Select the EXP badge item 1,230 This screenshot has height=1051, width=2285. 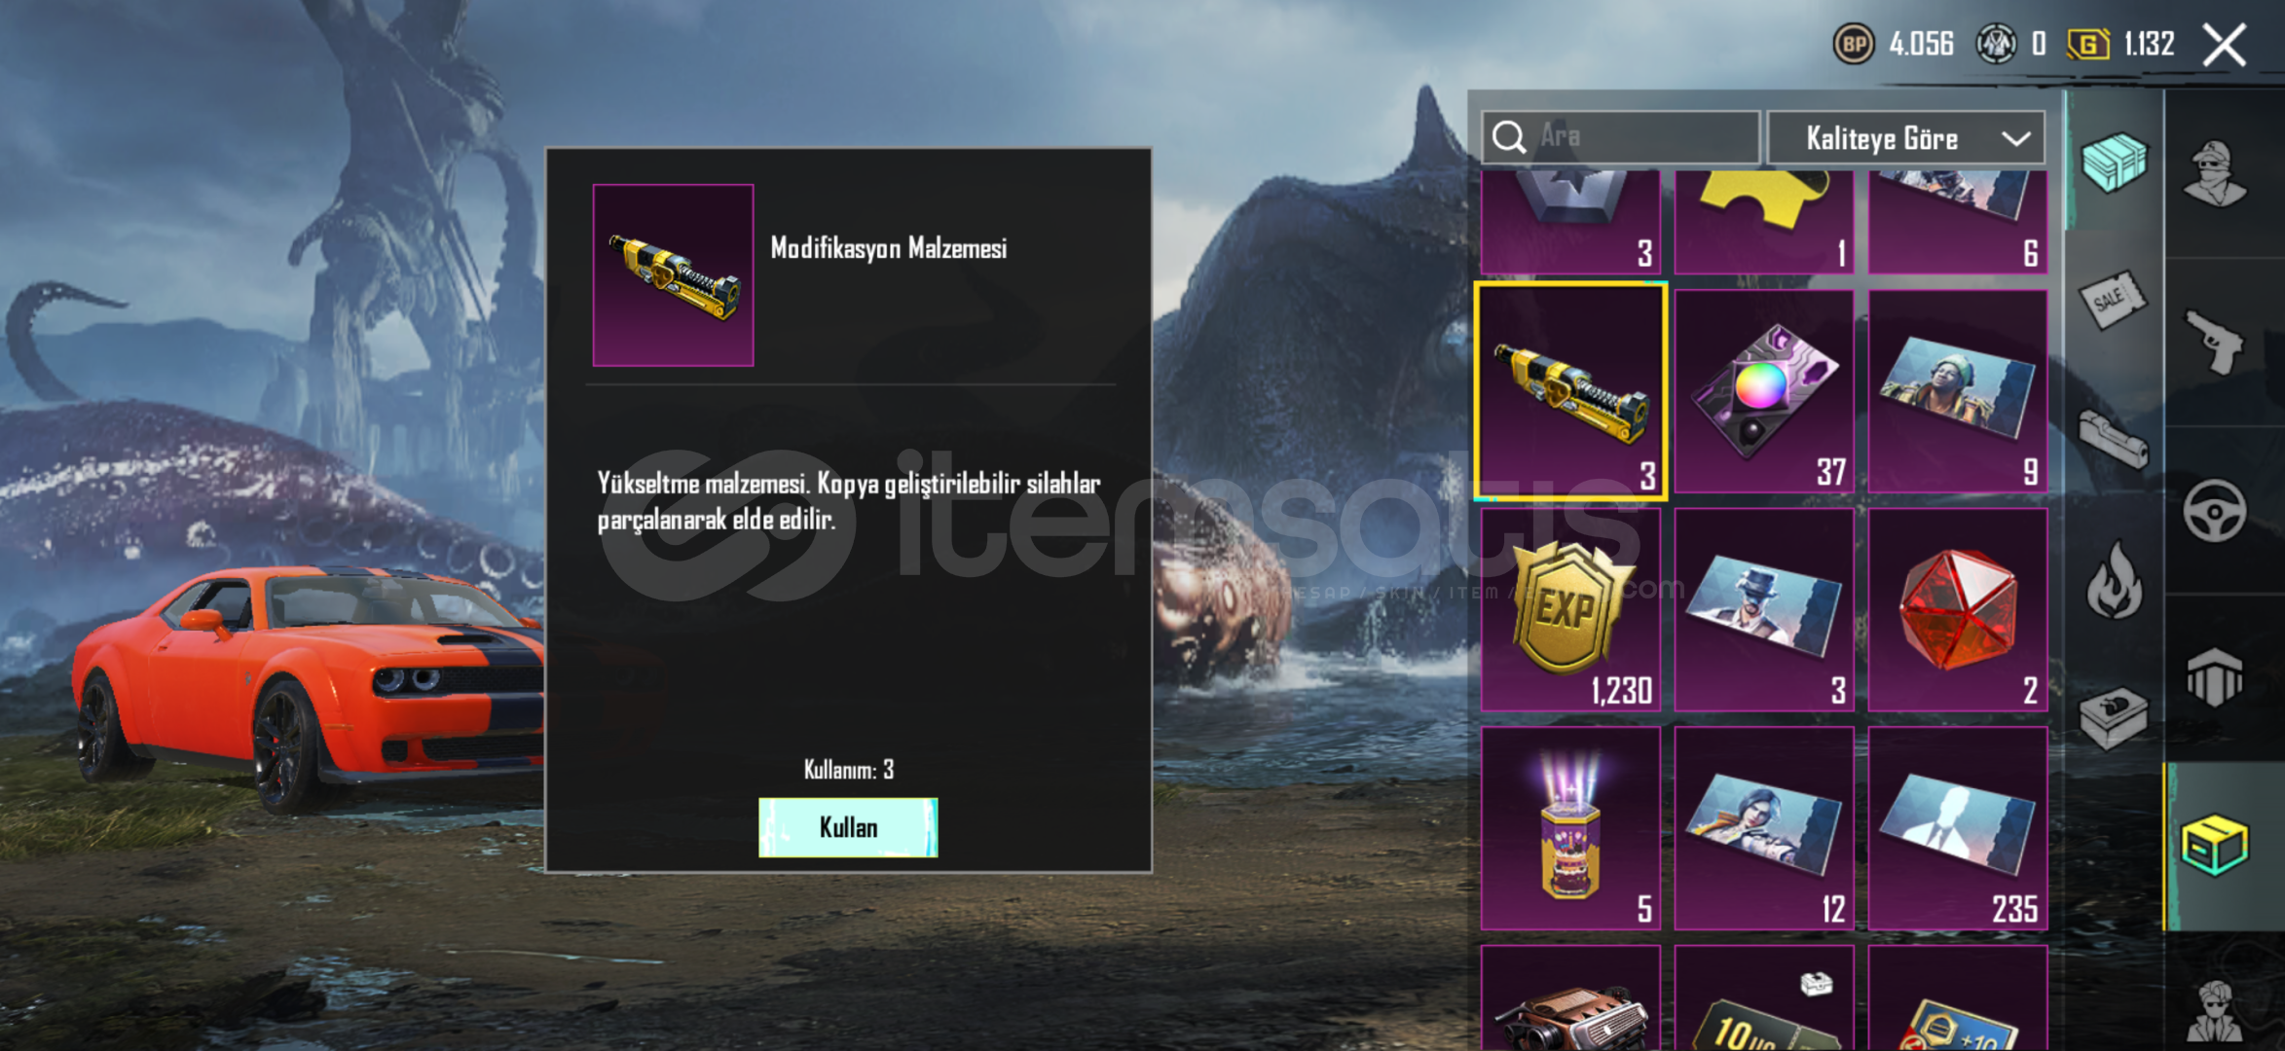click(x=1570, y=610)
